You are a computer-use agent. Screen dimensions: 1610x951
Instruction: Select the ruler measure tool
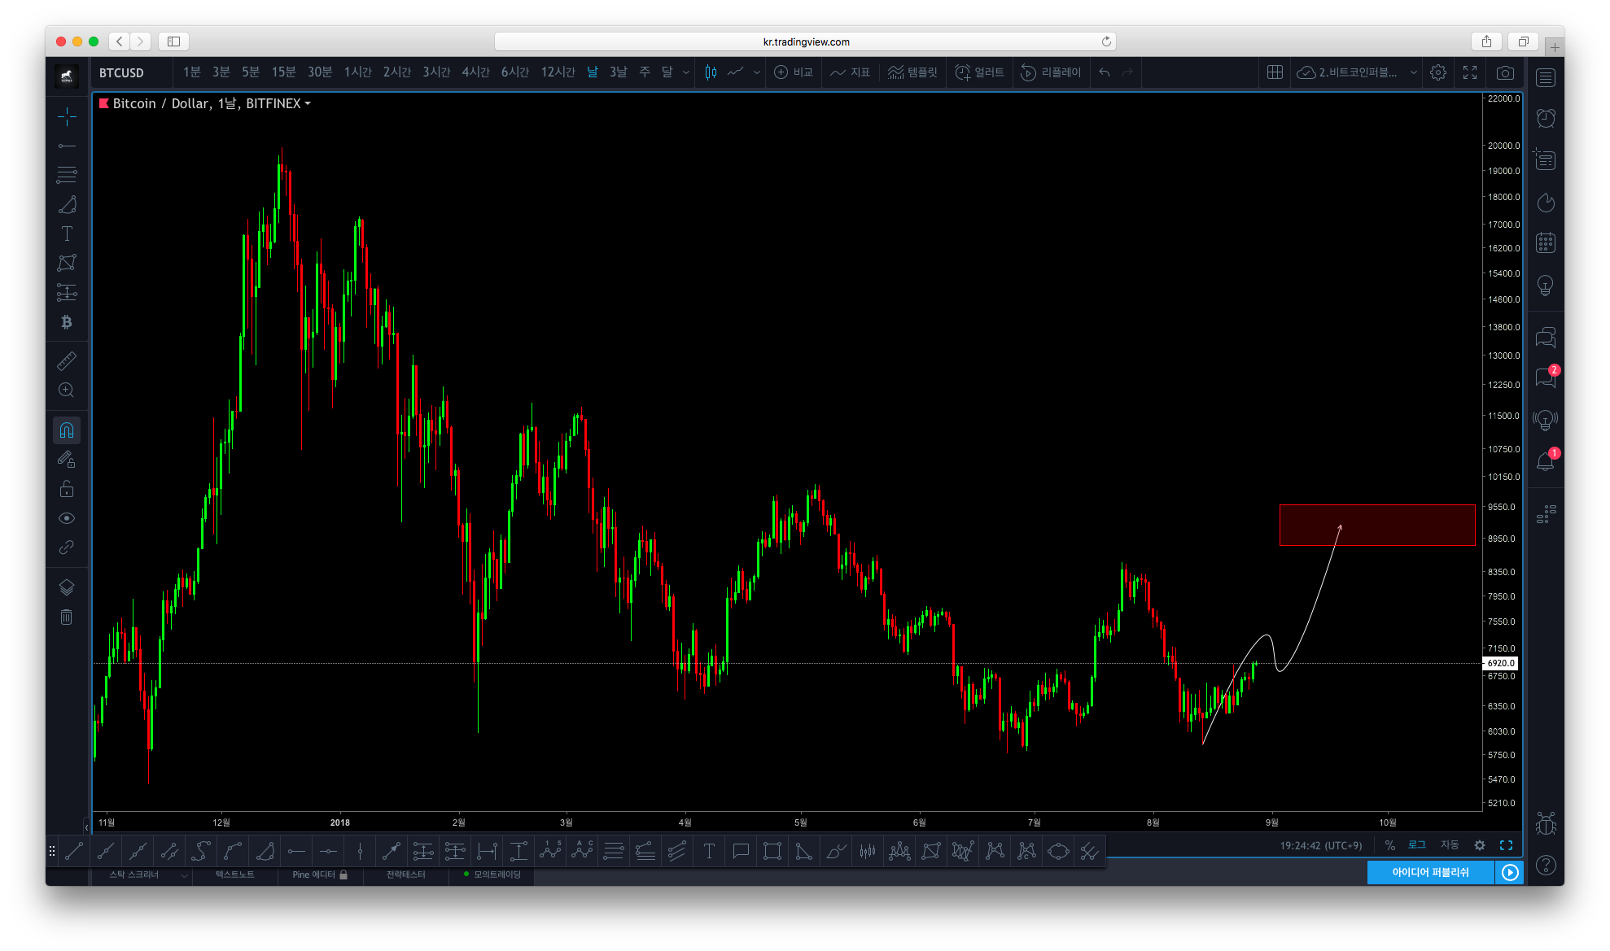[67, 360]
